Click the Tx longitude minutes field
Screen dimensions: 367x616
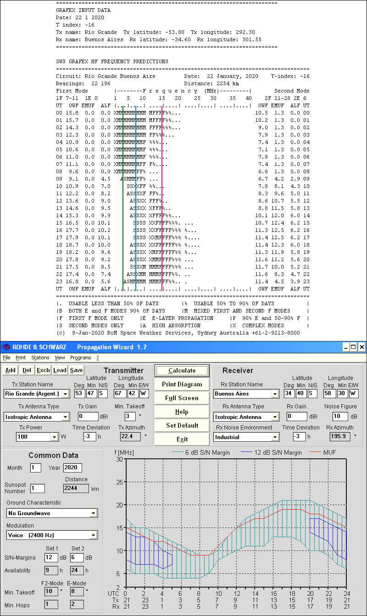[133, 394]
